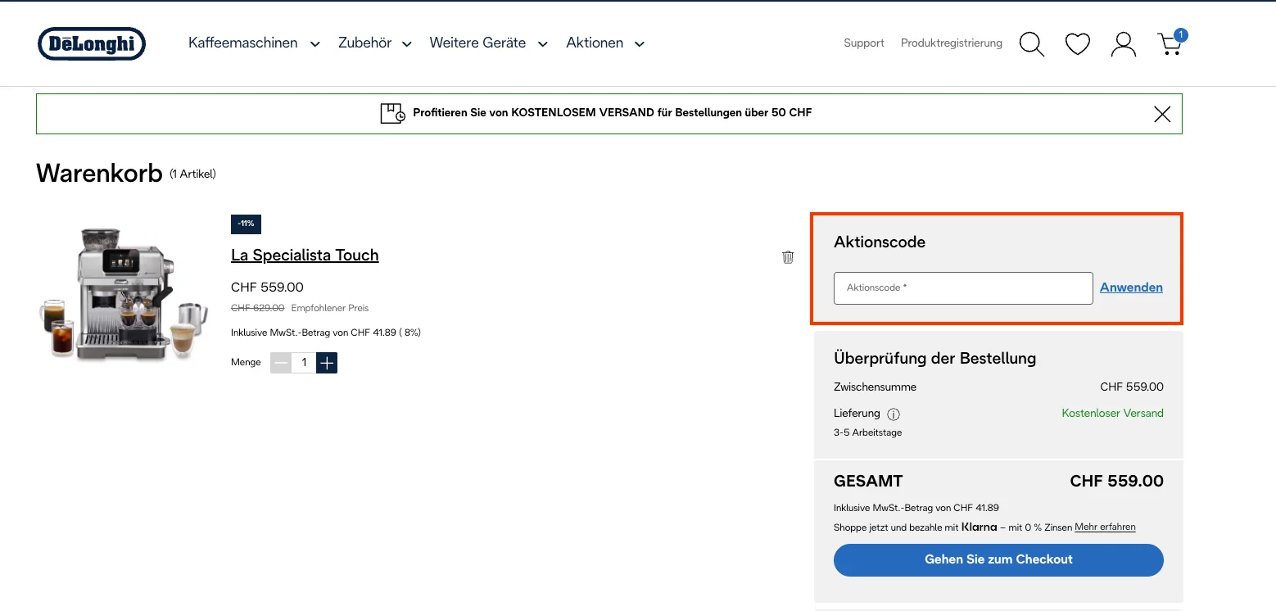Click the Klarna logo text
Viewport: 1276px width, 611px height.
coord(979,527)
